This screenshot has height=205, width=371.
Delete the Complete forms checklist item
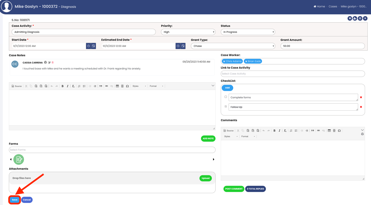coord(361,97)
